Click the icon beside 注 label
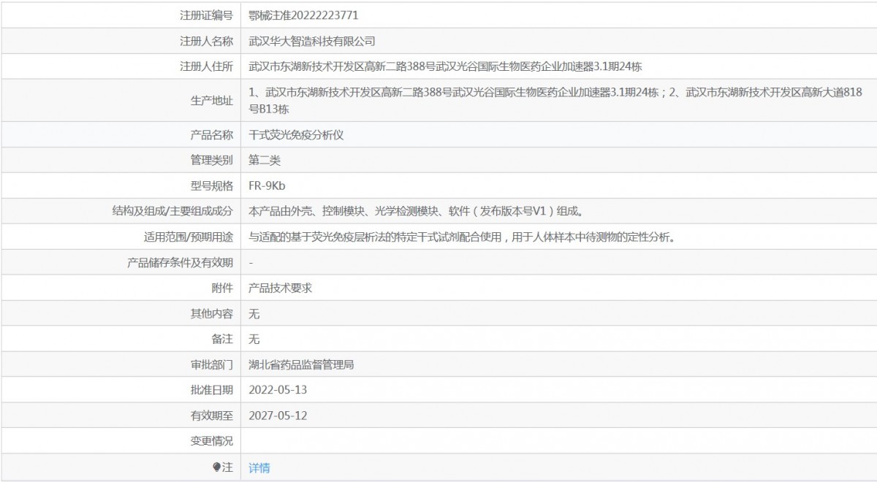Screen dimensions: 877x482 click(x=216, y=467)
